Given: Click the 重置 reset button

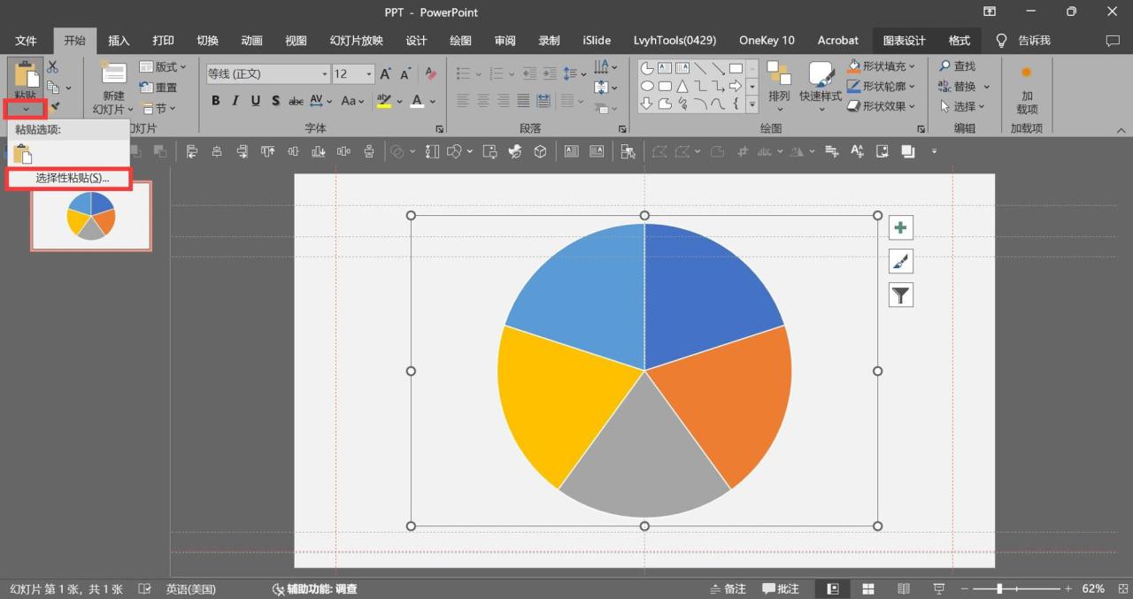Looking at the screenshot, I should click(x=159, y=88).
